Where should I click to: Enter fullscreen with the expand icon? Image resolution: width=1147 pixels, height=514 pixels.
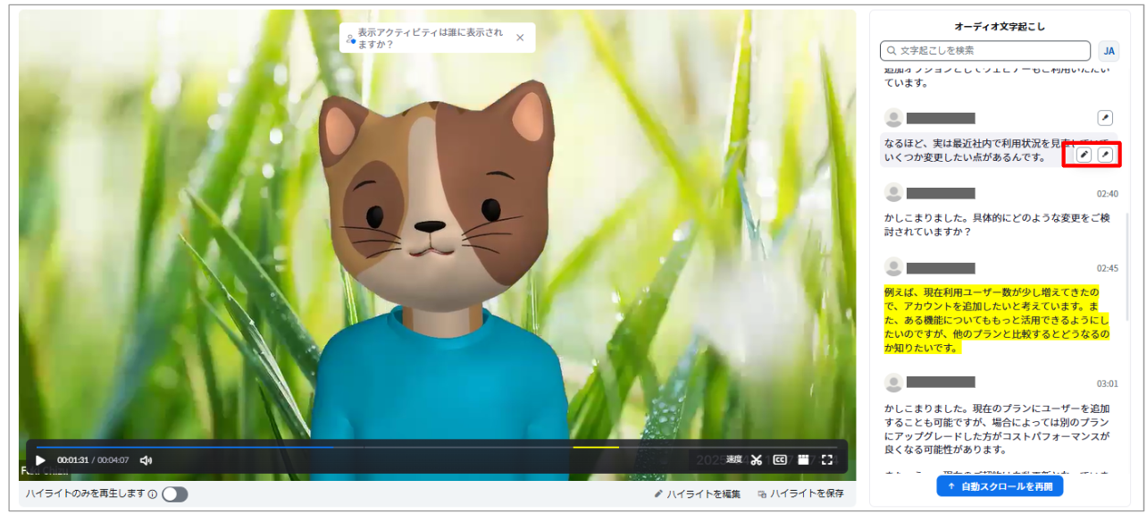(827, 459)
